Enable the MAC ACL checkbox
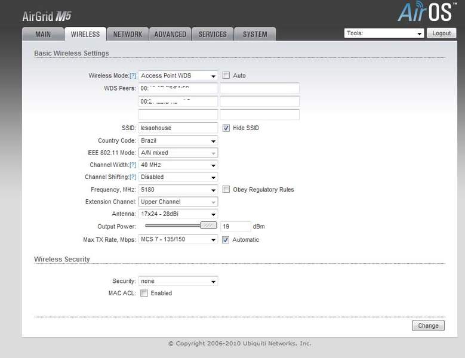Viewport: 465px width, 358px height. tap(144, 293)
